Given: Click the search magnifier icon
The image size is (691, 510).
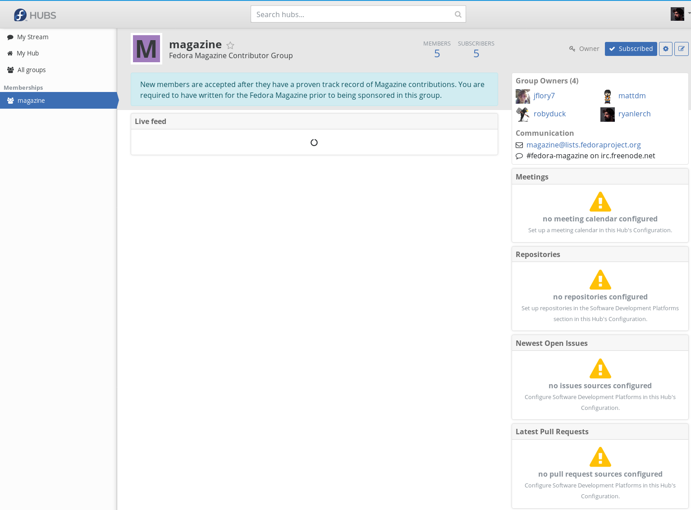Looking at the screenshot, I should click(x=458, y=14).
